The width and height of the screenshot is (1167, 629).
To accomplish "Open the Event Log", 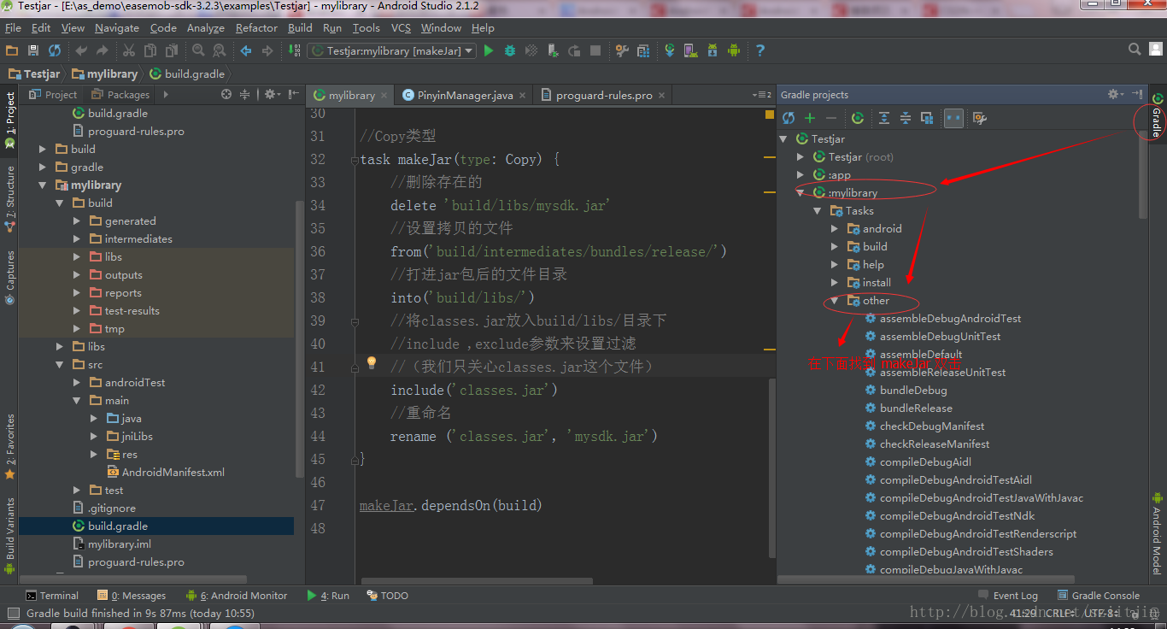I will coord(1008,596).
